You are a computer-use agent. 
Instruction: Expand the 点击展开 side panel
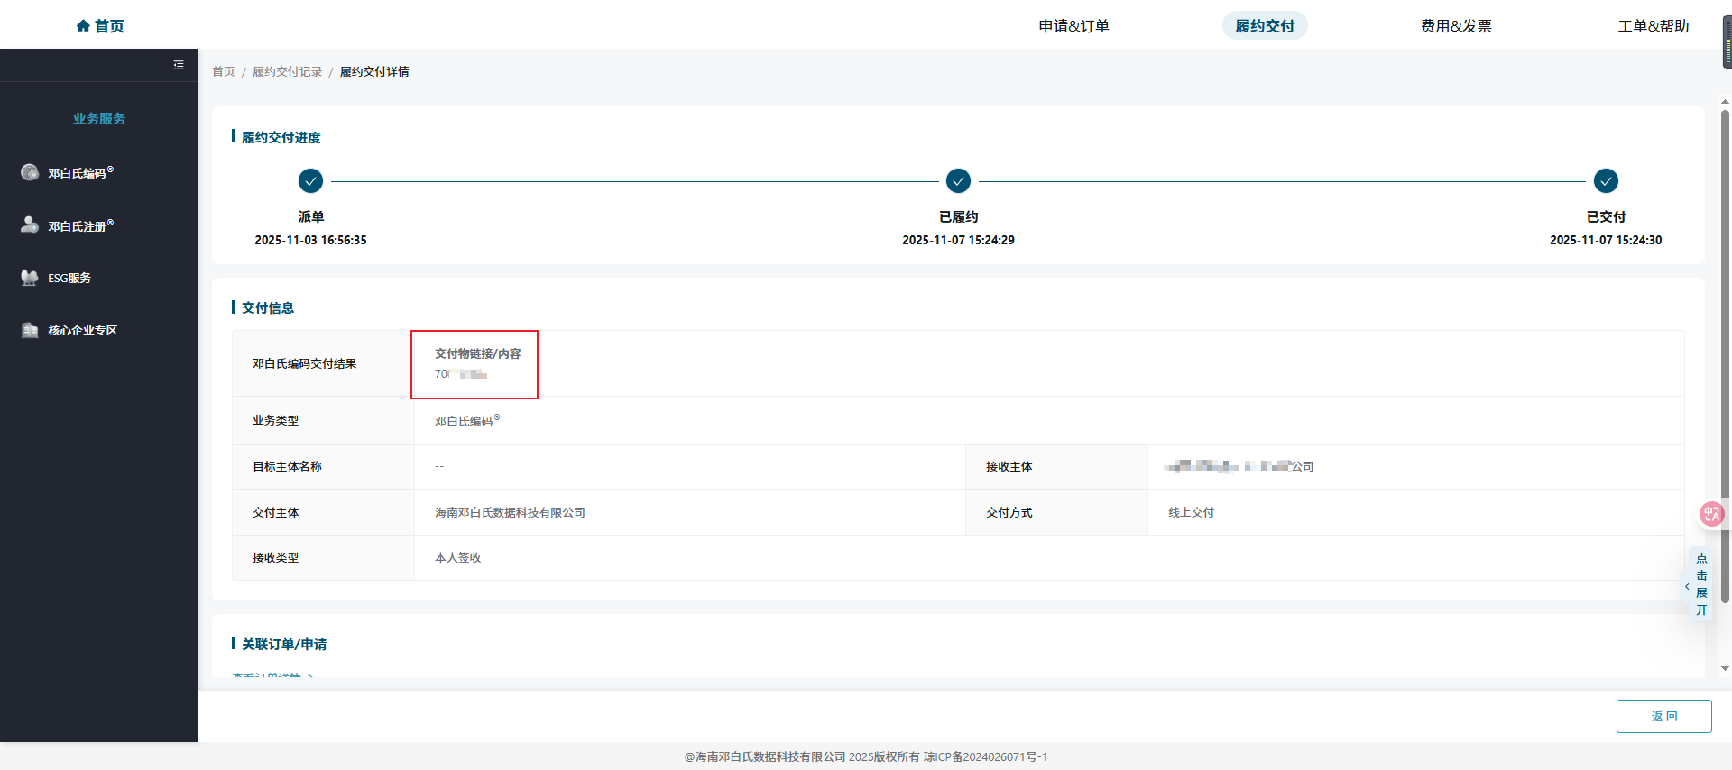pos(1701,584)
